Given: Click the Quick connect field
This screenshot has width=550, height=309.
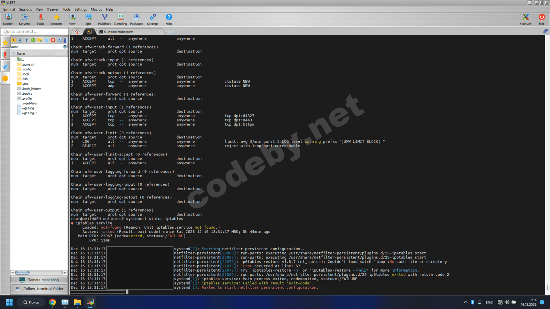Looking at the screenshot, I should [34, 31].
